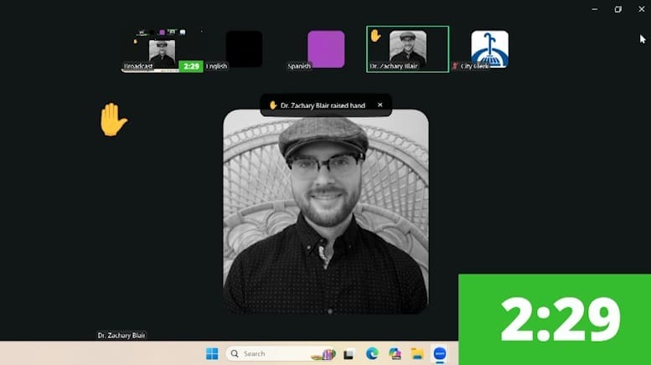Screen dimensions: 651x365
Task: Select the City Clerk participant tile
Action: (x=489, y=49)
